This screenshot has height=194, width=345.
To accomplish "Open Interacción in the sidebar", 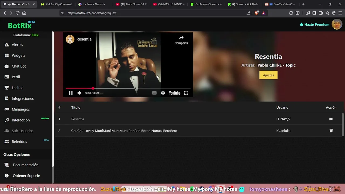I will pyautogui.click(x=21, y=120).
